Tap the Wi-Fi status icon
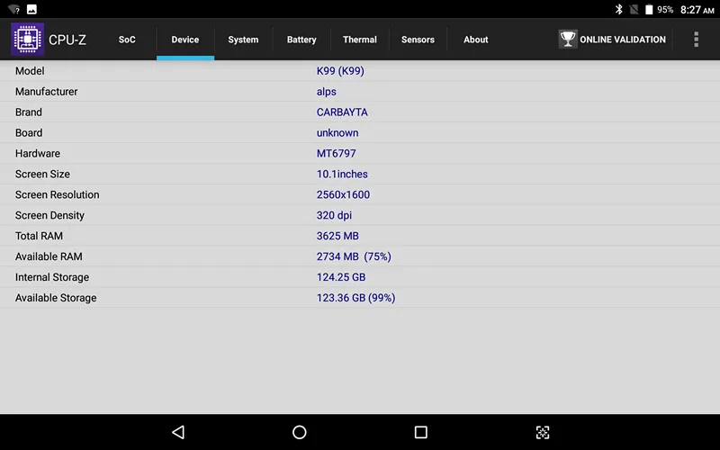This screenshot has width=720, height=450. (x=13, y=9)
